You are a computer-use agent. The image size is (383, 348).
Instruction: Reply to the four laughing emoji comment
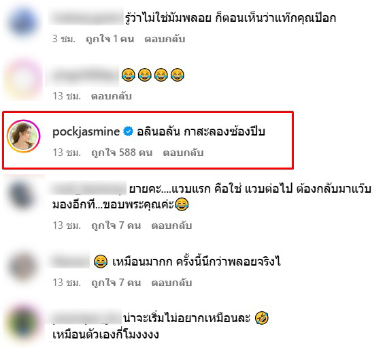(x=111, y=96)
